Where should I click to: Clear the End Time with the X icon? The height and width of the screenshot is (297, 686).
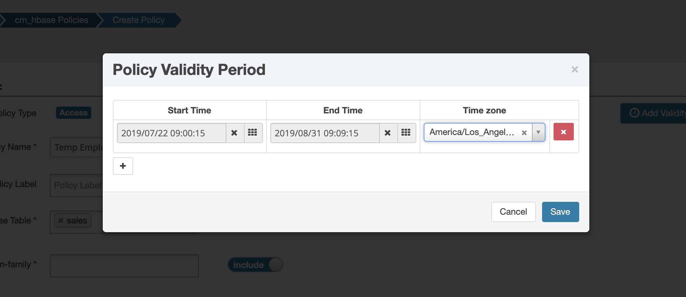pos(388,133)
